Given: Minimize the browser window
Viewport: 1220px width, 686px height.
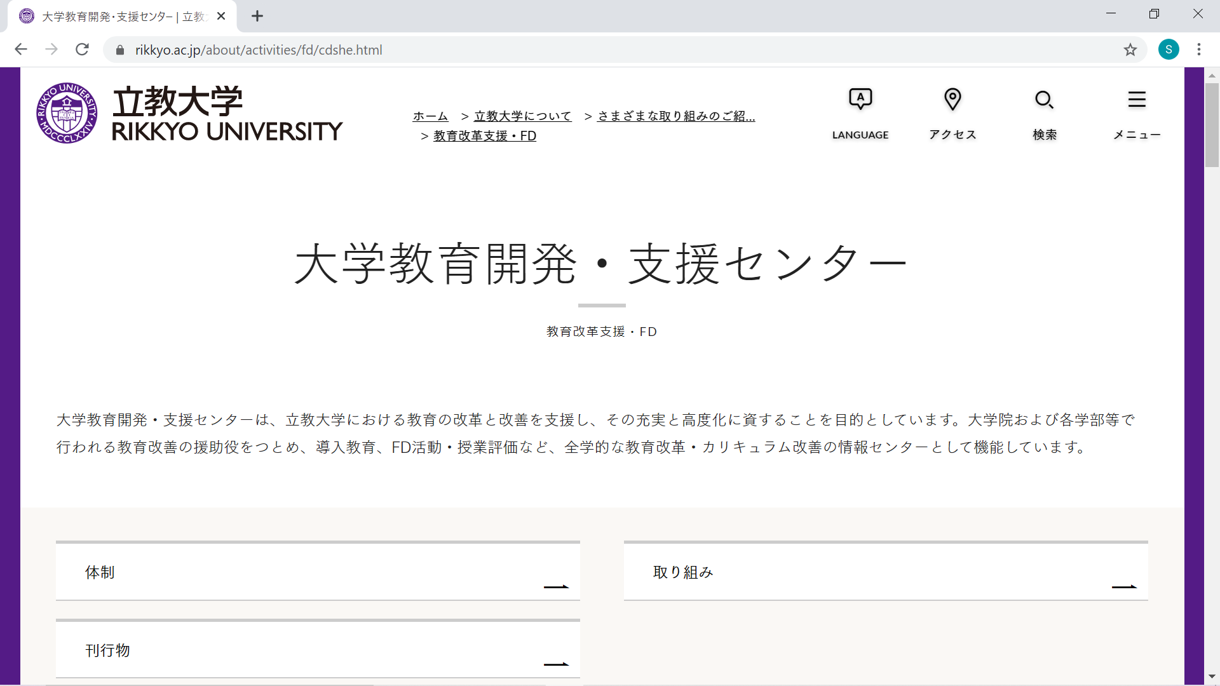Looking at the screenshot, I should [1111, 14].
